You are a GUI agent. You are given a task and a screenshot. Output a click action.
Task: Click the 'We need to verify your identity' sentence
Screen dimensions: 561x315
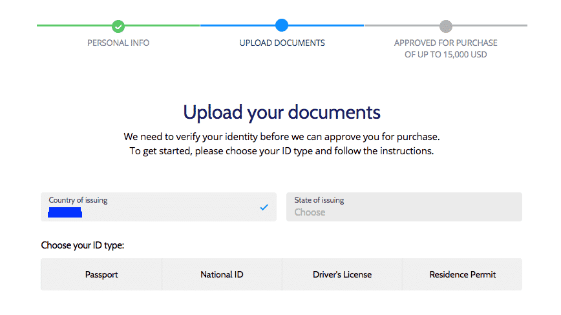[x=282, y=137]
